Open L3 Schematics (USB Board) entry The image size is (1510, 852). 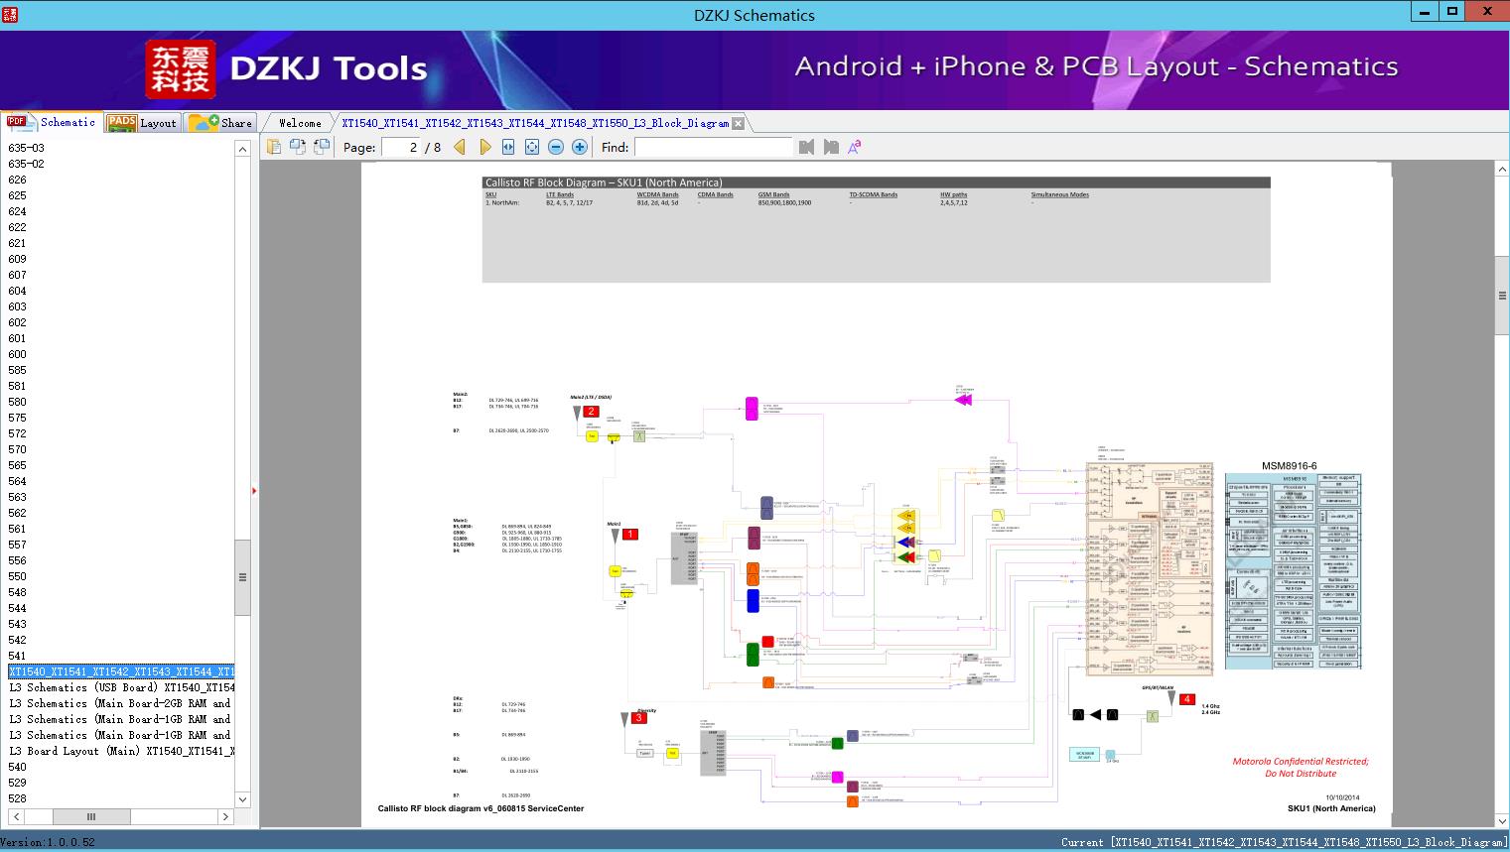[121, 687]
